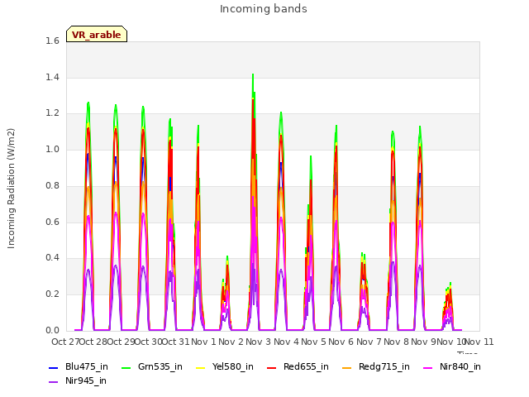Click the green Grn535_in legend swatch
The image size is (529, 397).
click(126, 367)
